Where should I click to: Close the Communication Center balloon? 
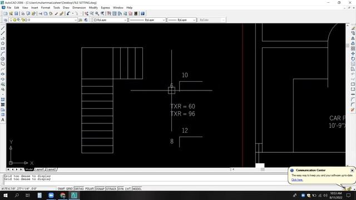pyautogui.click(x=352, y=171)
